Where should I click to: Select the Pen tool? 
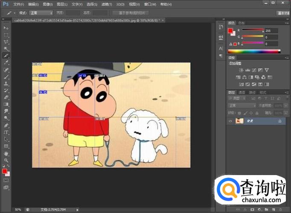[x=6, y=125]
